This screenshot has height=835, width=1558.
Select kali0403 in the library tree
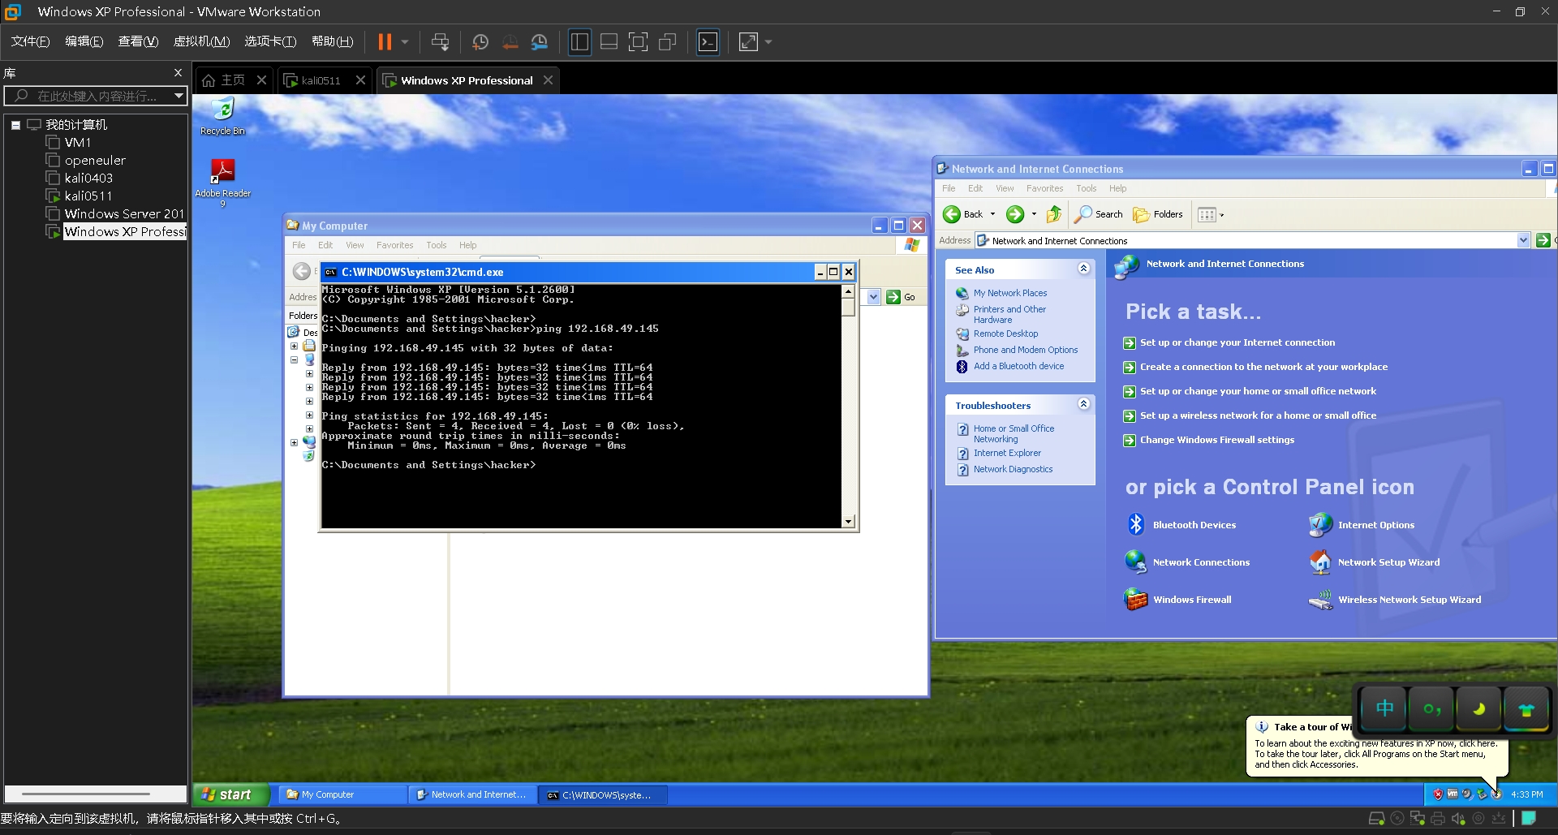[x=88, y=179]
